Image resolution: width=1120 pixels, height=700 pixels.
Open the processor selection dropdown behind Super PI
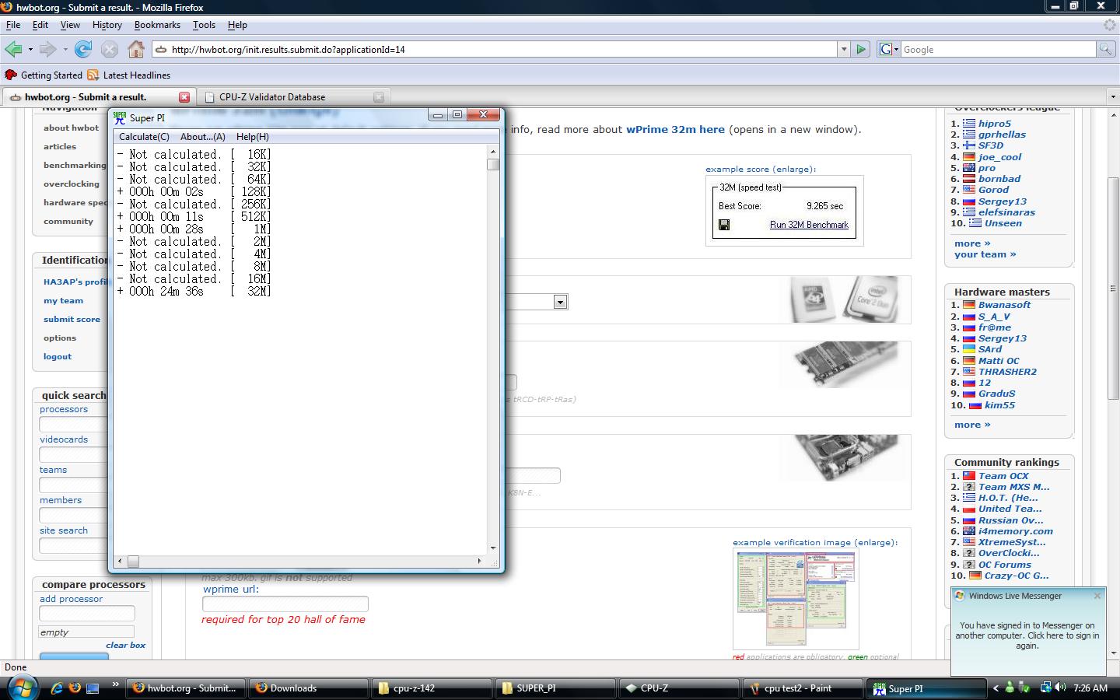coord(560,302)
